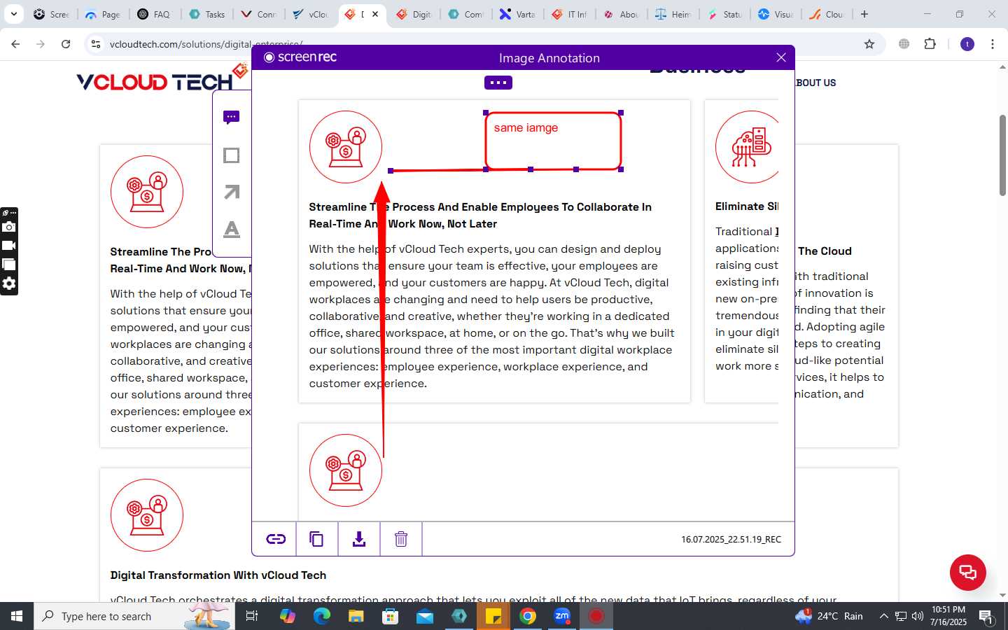This screenshot has height=630, width=1008.
Task: Download the annotated image
Action: [x=359, y=539]
